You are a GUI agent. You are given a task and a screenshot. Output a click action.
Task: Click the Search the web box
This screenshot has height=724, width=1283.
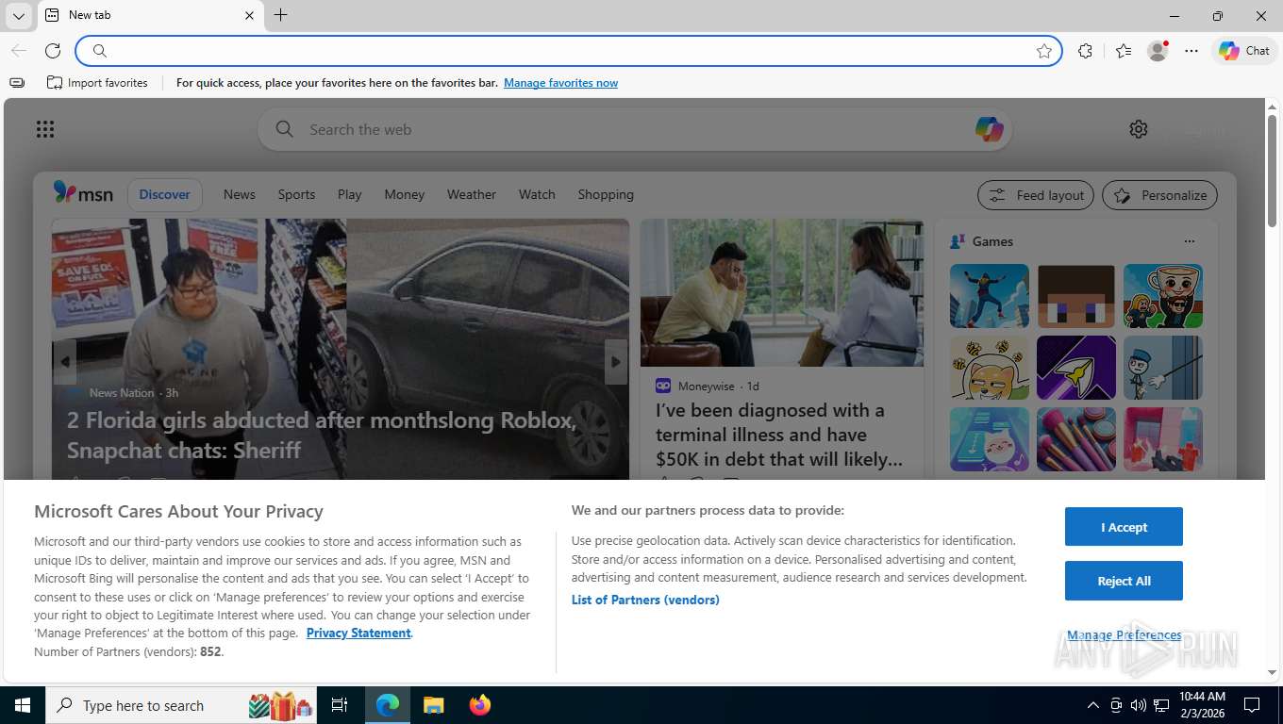point(634,129)
